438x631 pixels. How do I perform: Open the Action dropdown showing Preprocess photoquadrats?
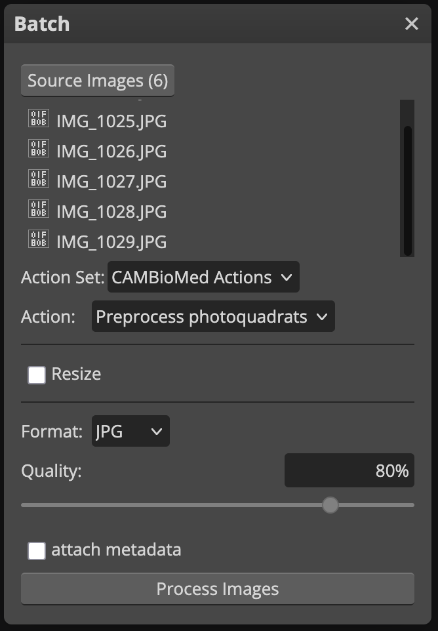[212, 316]
